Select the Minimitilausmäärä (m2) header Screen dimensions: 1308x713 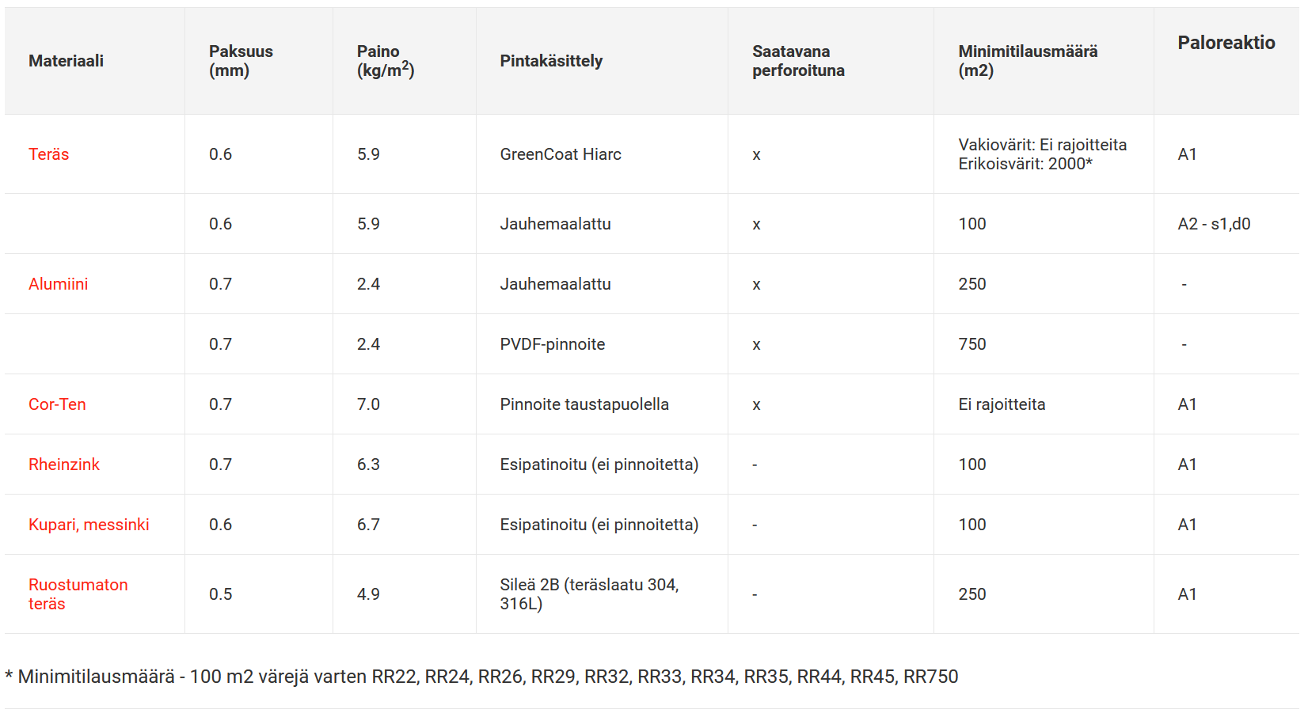[1028, 61]
